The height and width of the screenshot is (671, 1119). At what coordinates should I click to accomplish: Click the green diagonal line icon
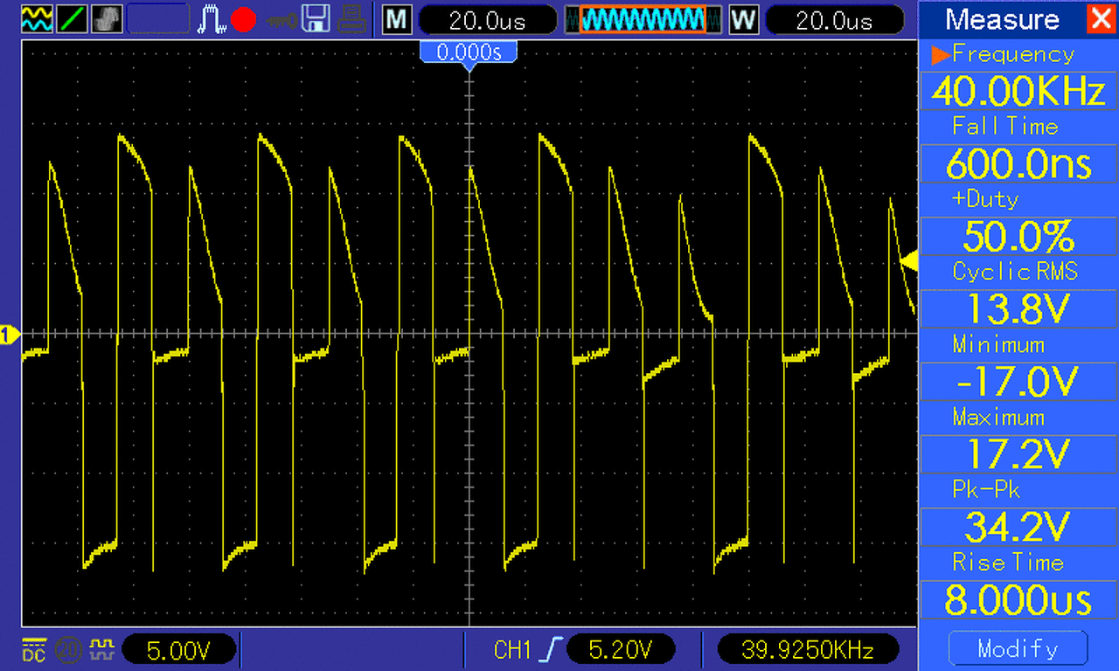[x=72, y=18]
